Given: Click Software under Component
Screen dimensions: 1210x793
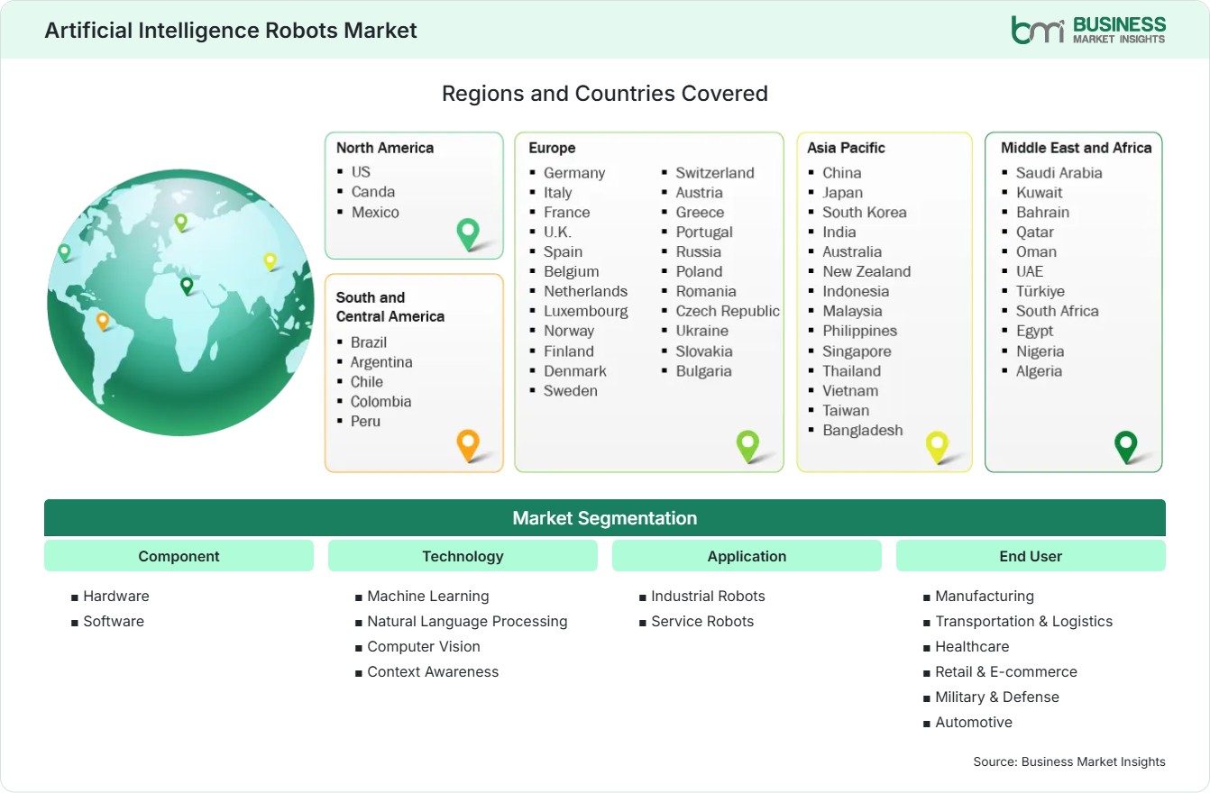Looking at the screenshot, I should pos(114,621).
